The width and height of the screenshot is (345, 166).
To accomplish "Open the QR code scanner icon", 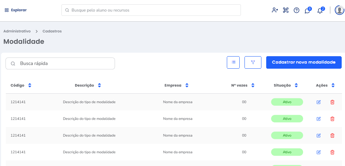I will point(286,10).
